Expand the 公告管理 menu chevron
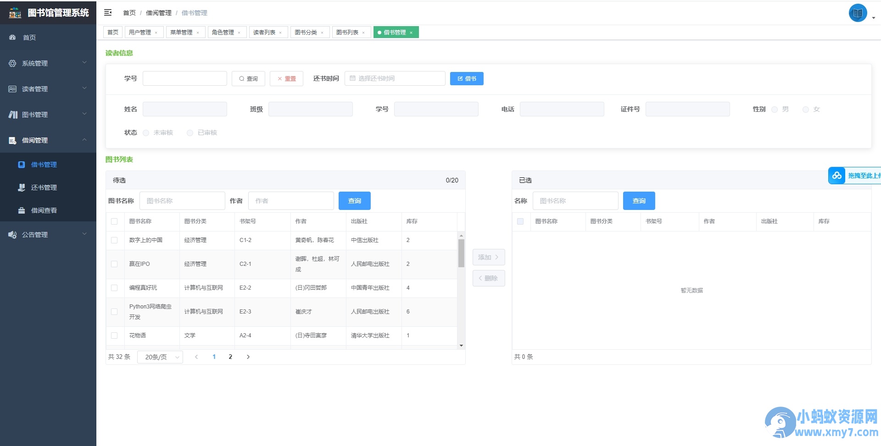881x446 pixels. pos(84,234)
